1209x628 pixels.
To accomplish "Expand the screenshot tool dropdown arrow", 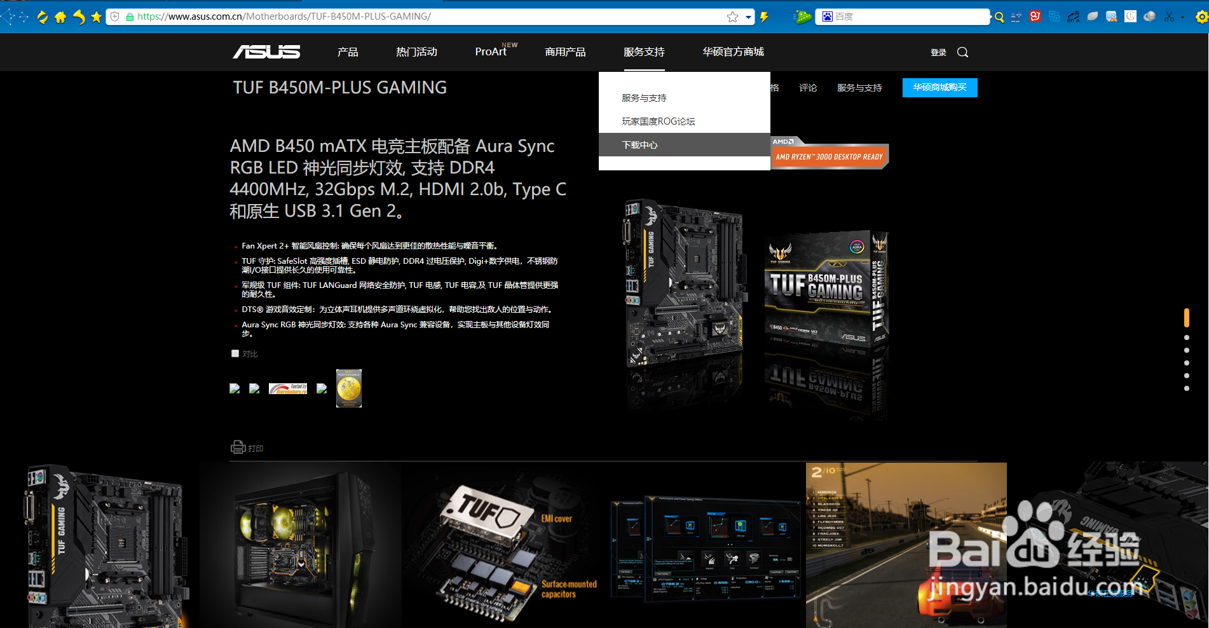I will click(x=1182, y=17).
